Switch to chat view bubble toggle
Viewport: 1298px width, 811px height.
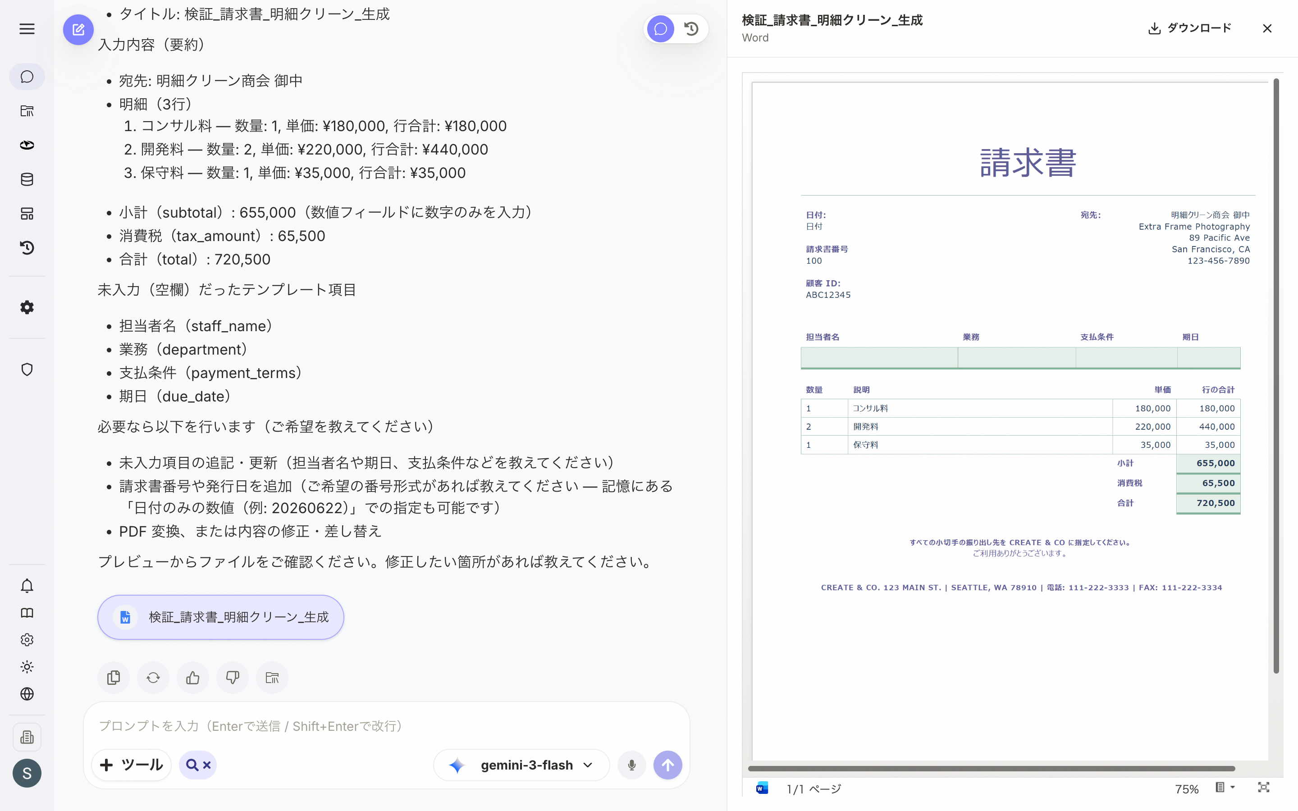660,29
